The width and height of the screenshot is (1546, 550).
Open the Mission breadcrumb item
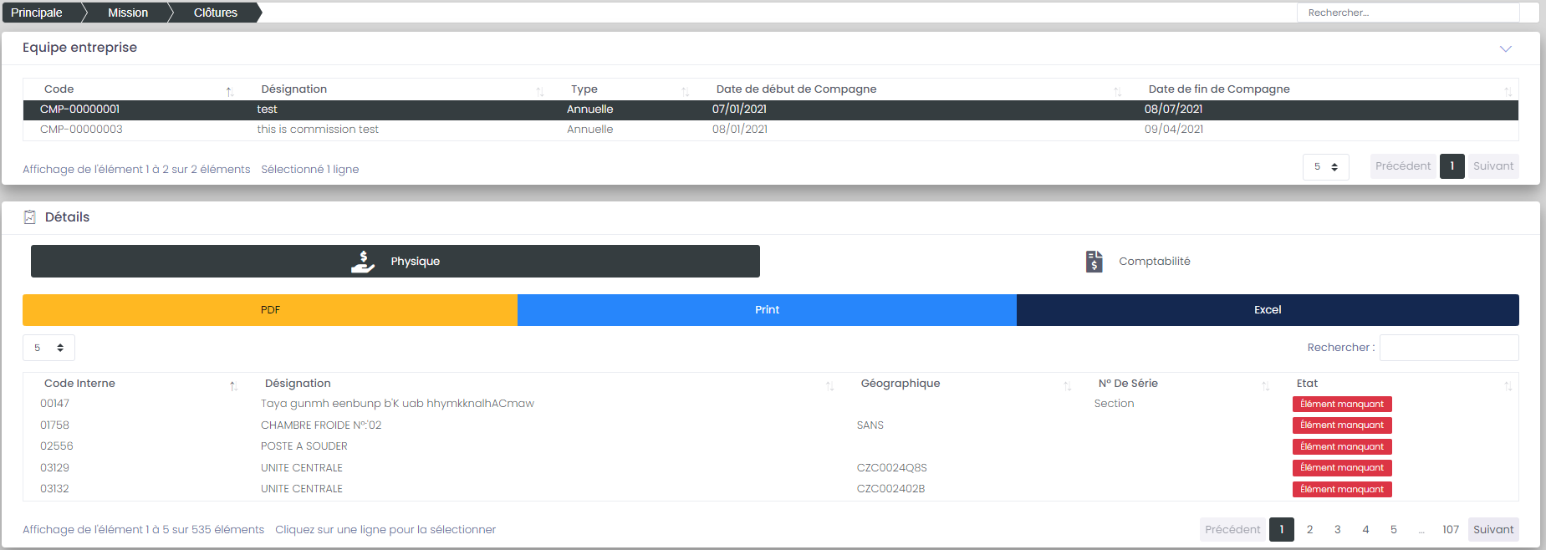(x=128, y=13)
